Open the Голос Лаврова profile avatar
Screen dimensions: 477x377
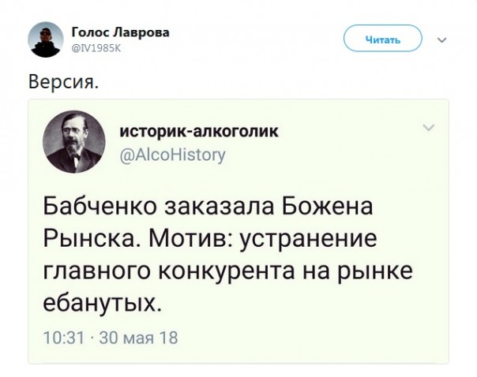click(x=46, y=39)
